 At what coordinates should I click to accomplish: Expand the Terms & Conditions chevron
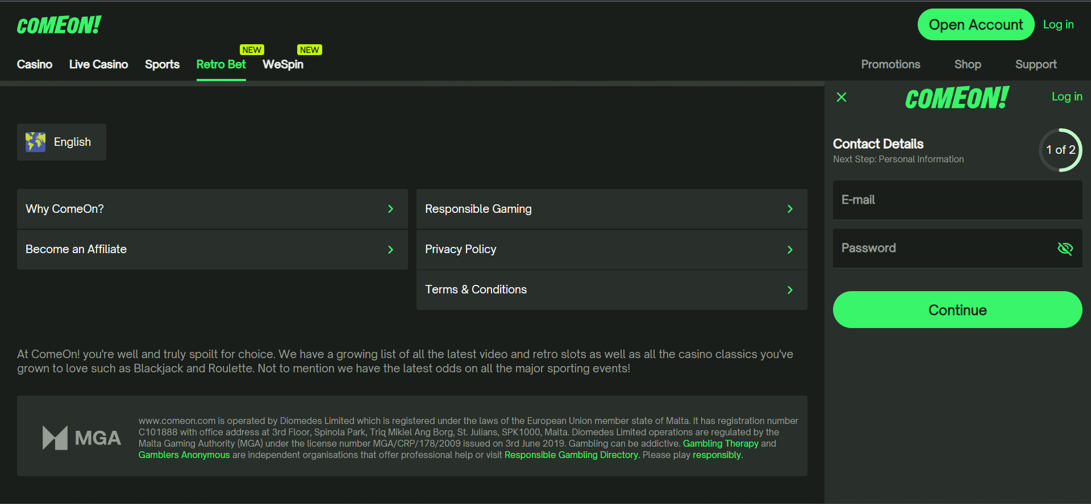[790, 290]
